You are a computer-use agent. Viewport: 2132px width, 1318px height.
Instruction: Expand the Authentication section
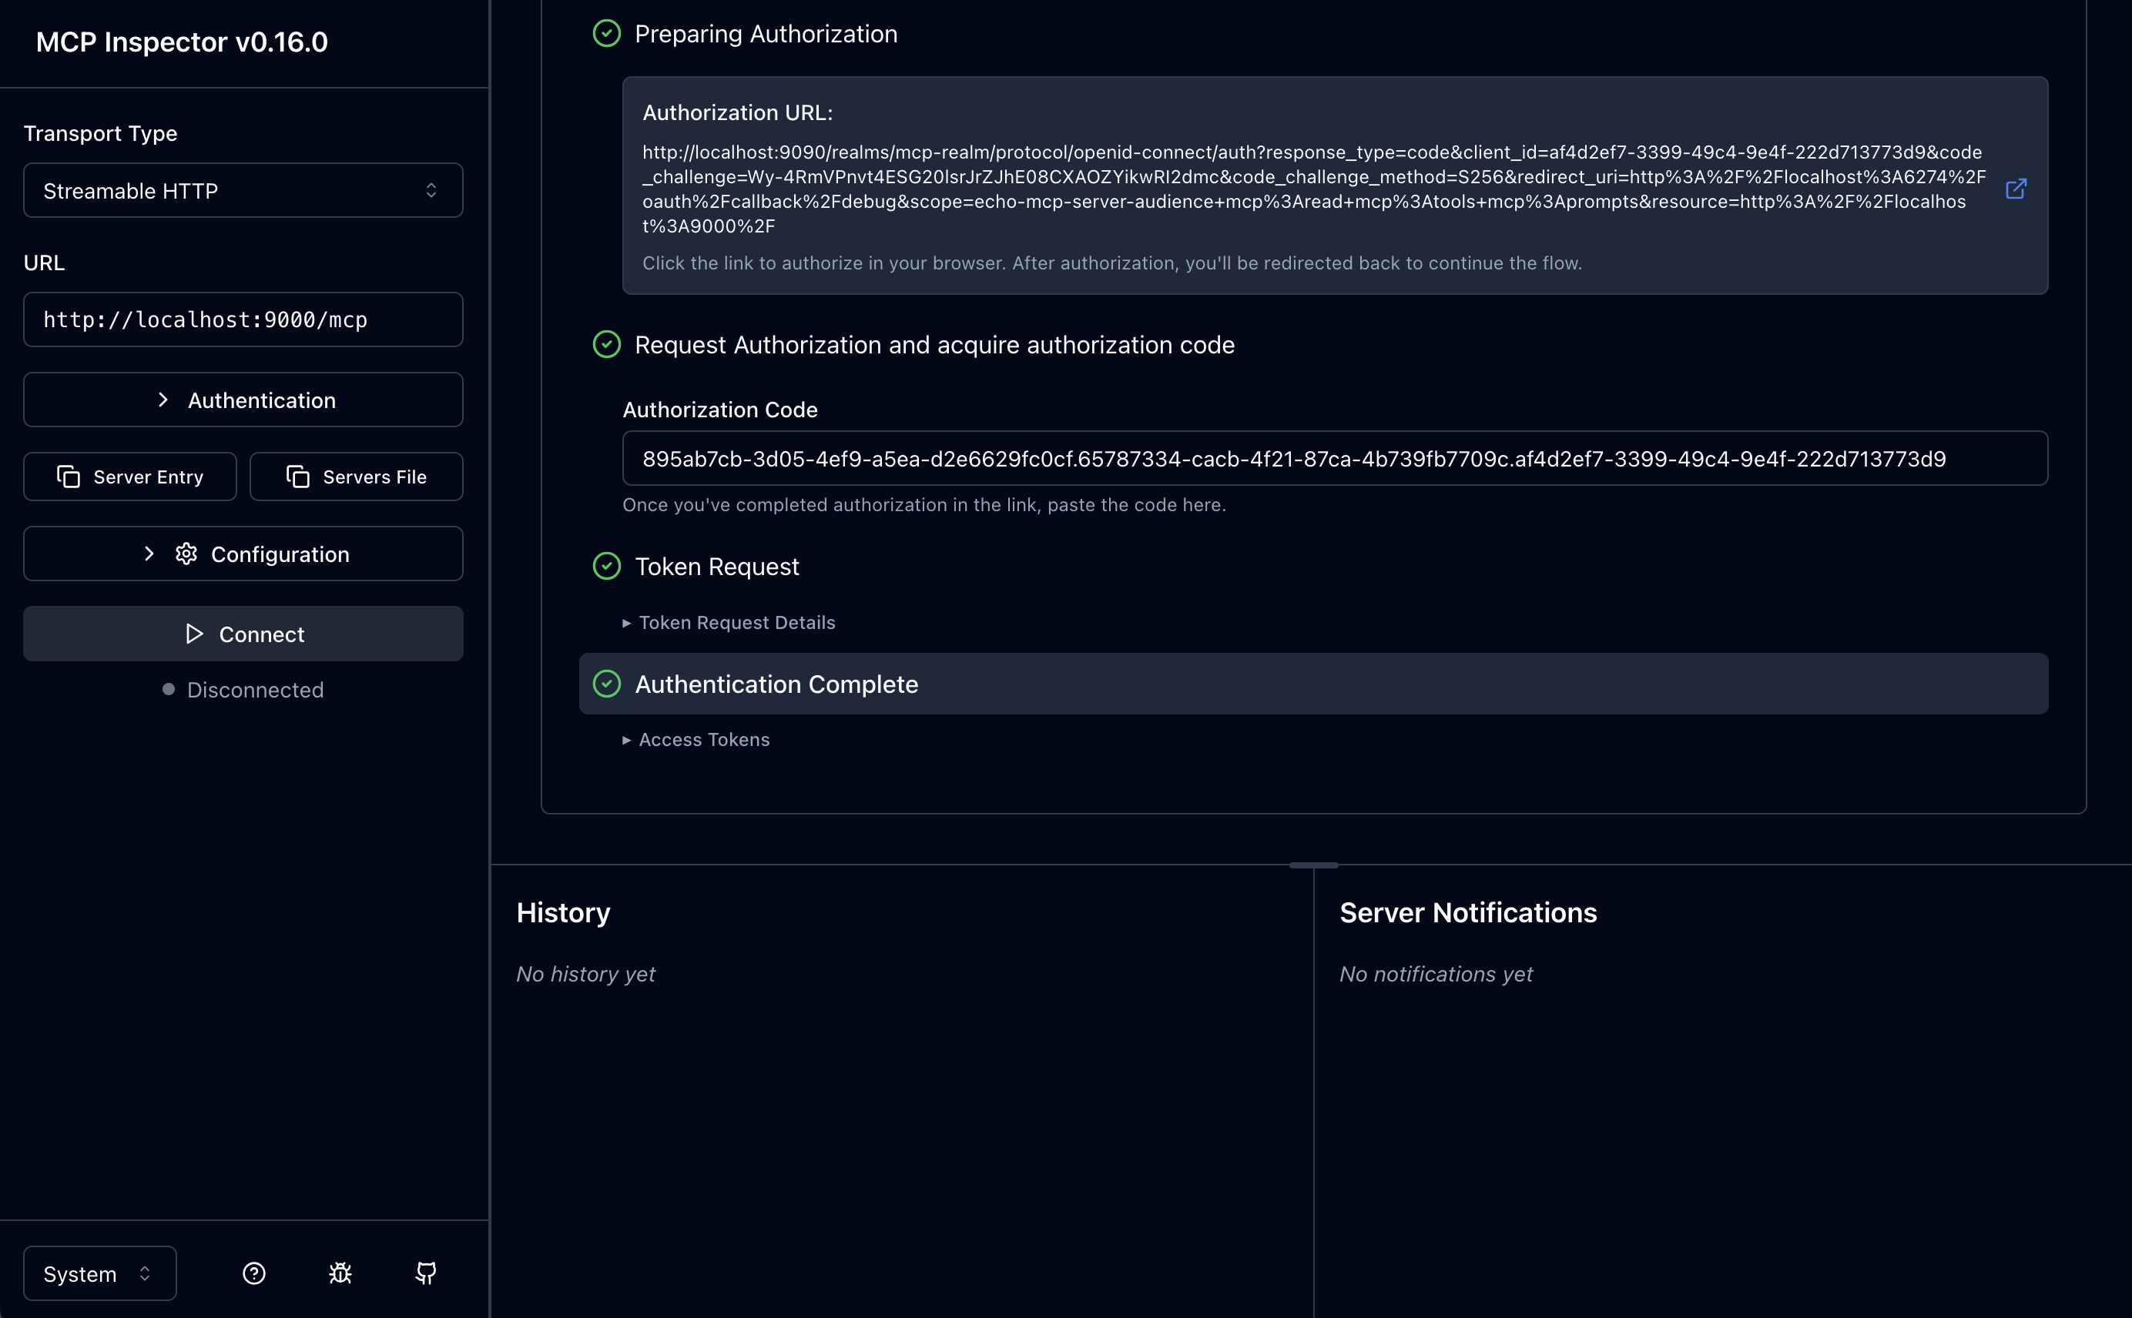tap(243, 400)
